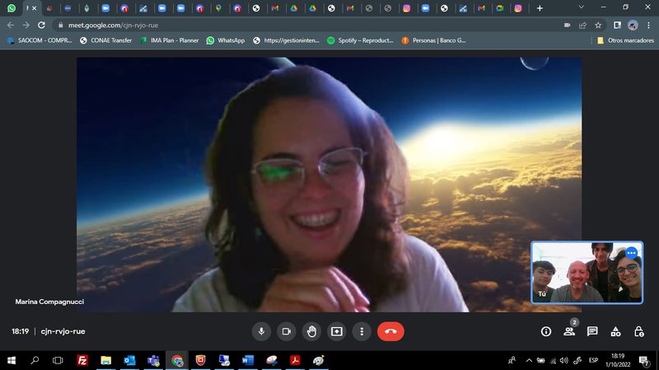
Task: Leave the call with red hang-up button
Action: [390, 331]
